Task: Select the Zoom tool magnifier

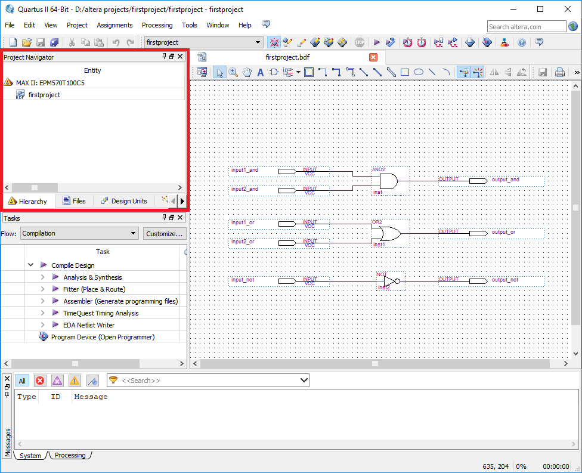Action: 233,72
